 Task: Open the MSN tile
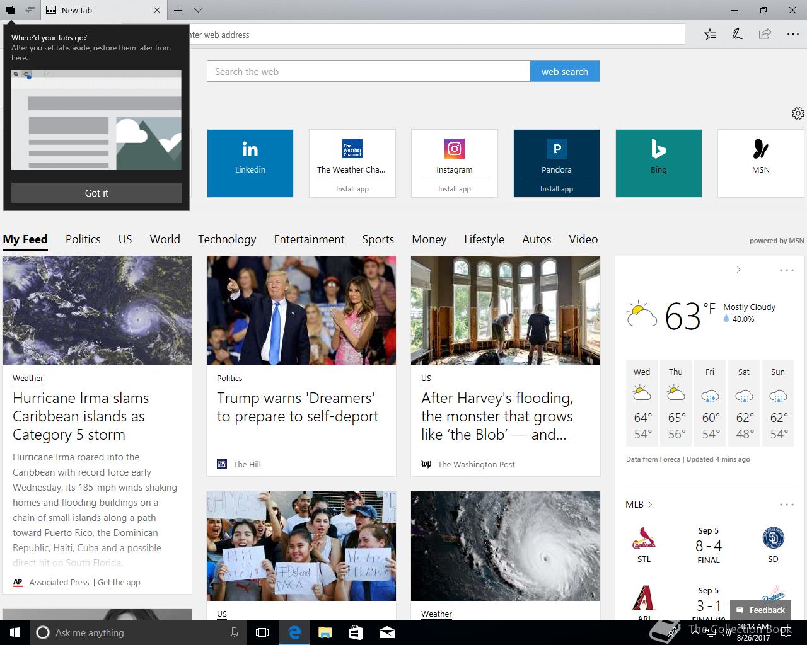760,163
